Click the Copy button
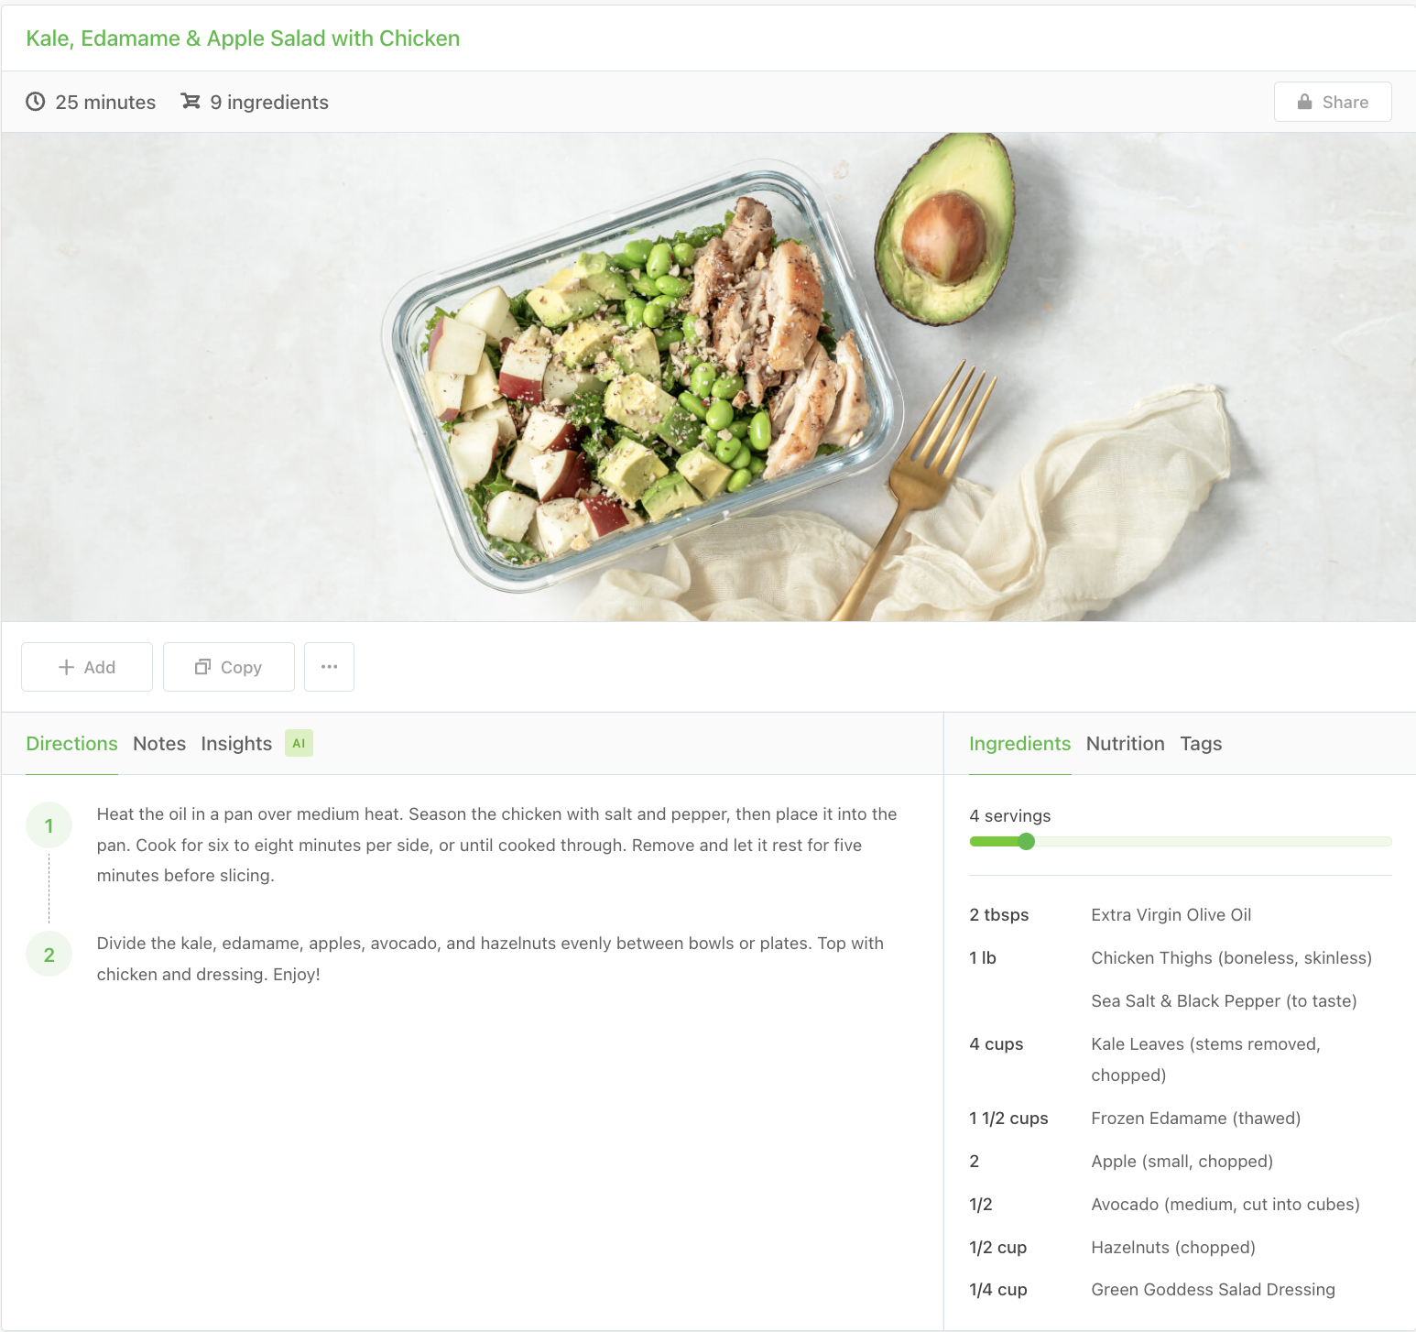The height and width of the screenshot is (1332, 1416). (229, 667)
